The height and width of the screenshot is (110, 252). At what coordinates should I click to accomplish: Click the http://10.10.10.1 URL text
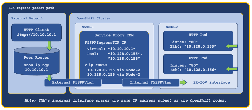pos(37,35)
